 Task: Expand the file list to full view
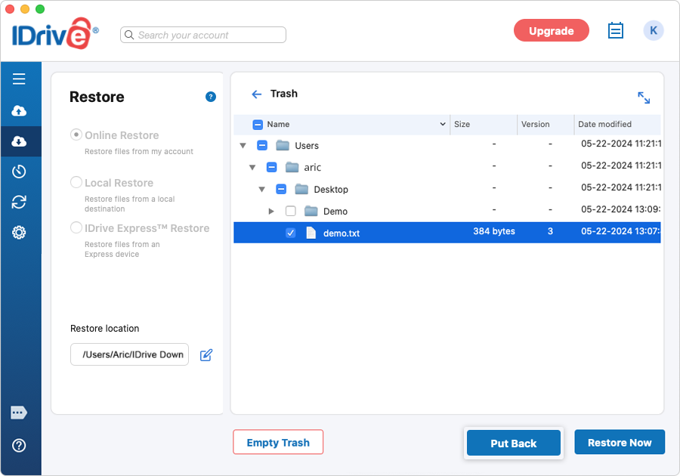point(644,97)
